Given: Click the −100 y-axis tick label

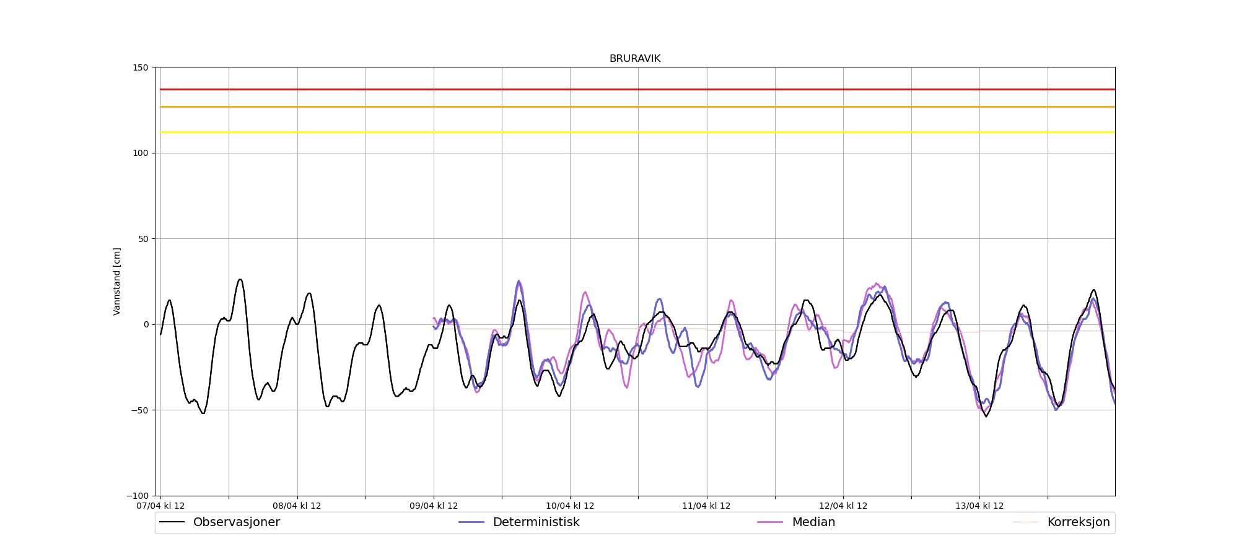Looking at the screenshot, I should click(138, 496).
